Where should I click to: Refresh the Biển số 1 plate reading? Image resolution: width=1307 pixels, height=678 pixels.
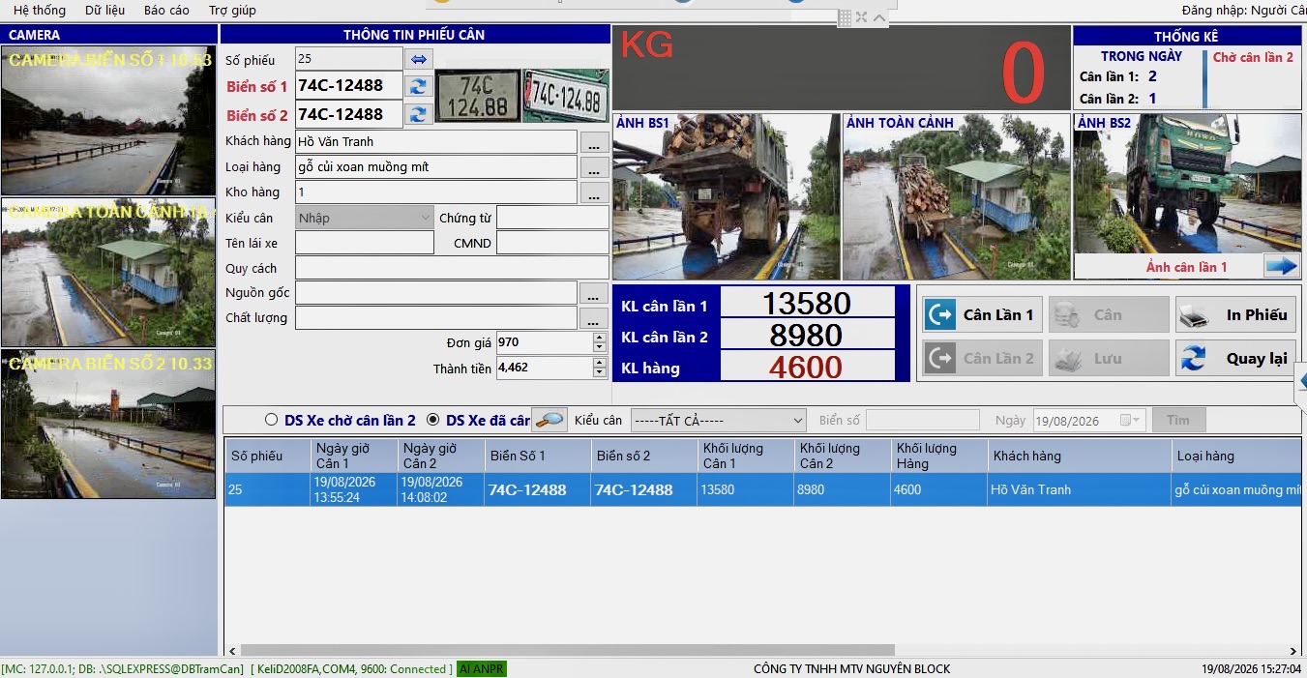pos(418,86)
